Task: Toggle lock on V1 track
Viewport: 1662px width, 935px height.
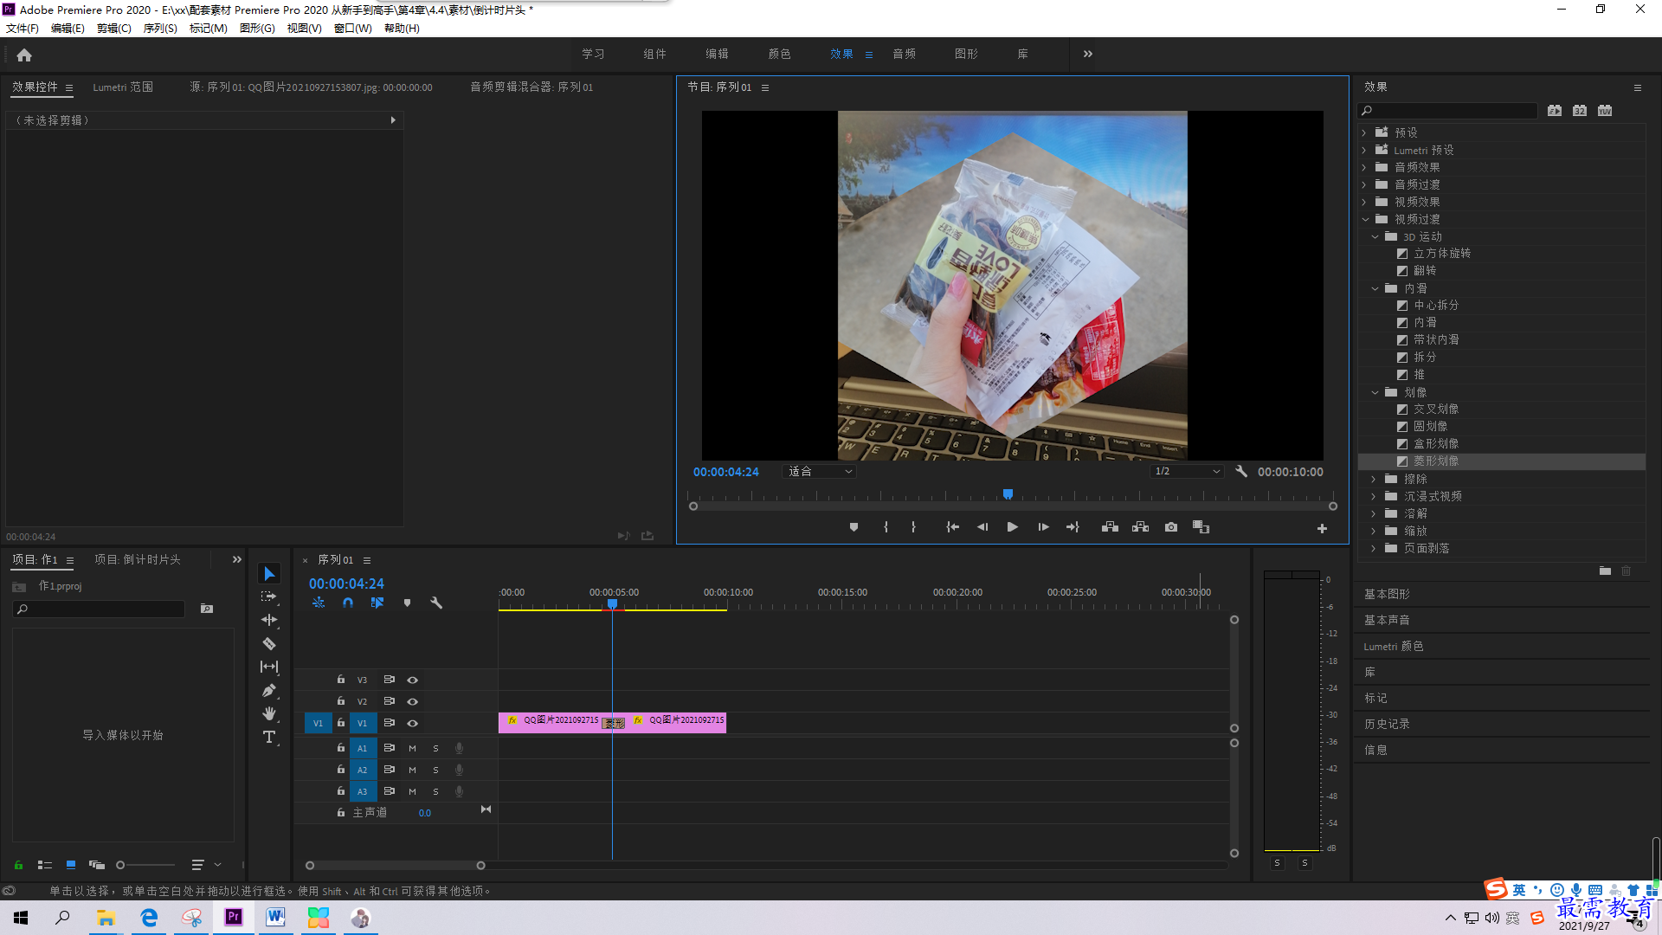Action: [341, 722]
